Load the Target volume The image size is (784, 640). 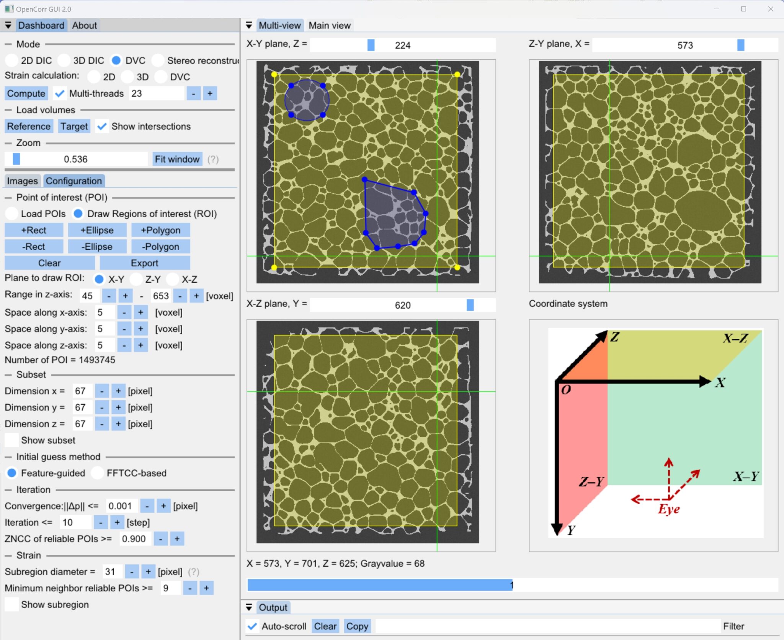click(x=73, y=126)
